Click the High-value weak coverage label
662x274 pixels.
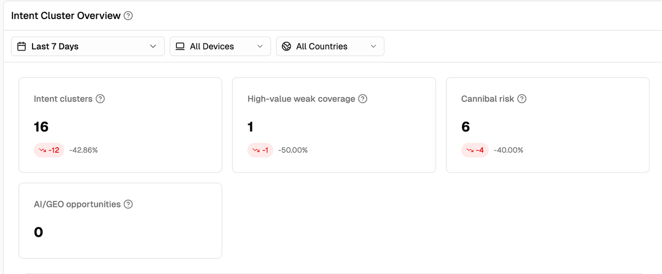[301, 99]
